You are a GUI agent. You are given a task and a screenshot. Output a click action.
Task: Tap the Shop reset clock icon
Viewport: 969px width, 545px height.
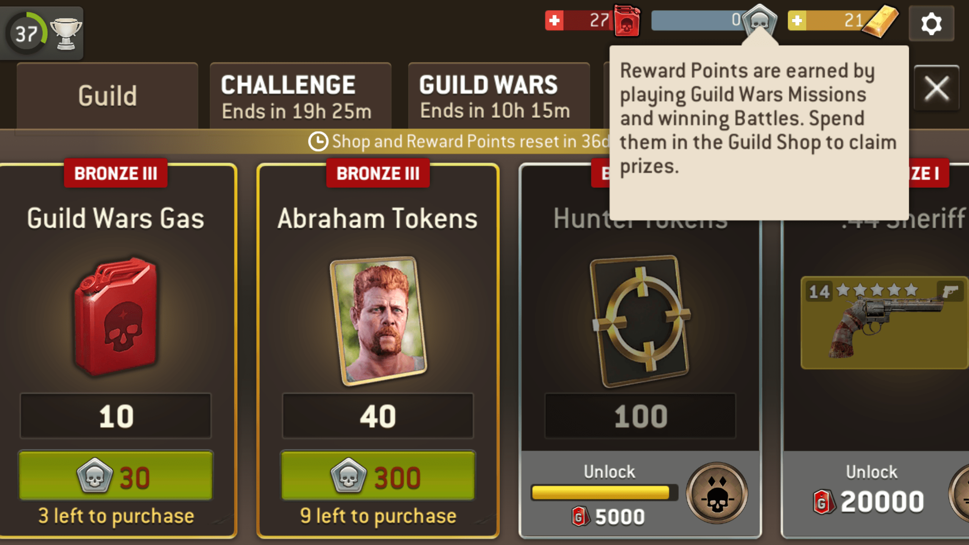pyautogui.click(x=318, y=142)
